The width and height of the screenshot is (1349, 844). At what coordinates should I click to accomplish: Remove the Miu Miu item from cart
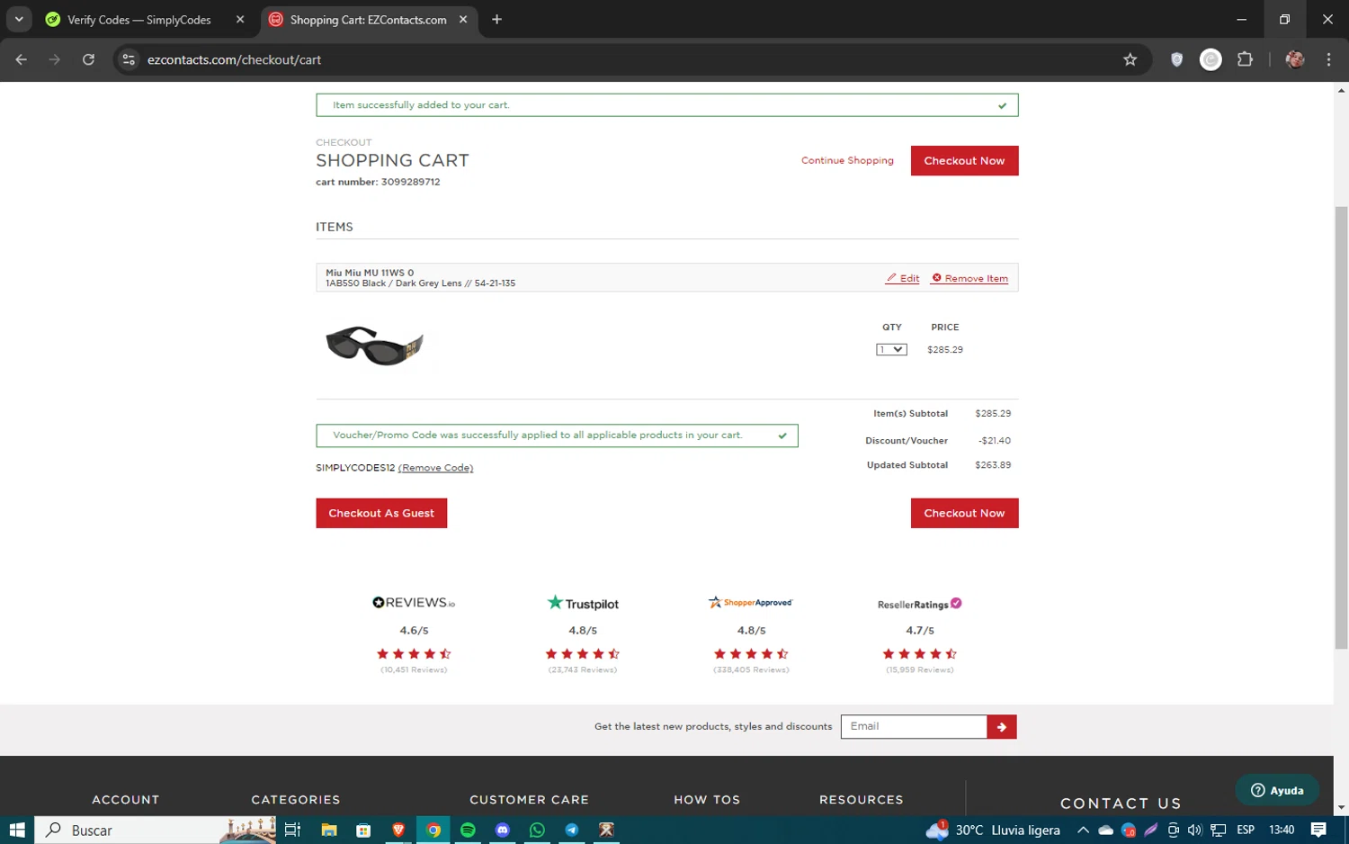[x=969, y=278]
